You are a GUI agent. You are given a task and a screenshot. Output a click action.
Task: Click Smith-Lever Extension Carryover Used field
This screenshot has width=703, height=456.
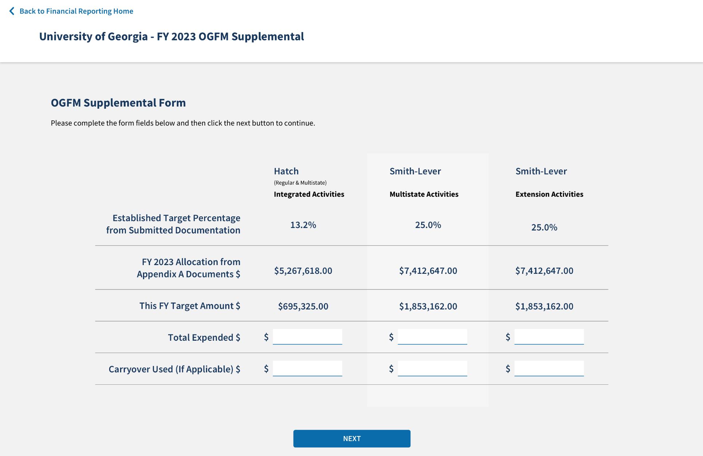[549, 368]
